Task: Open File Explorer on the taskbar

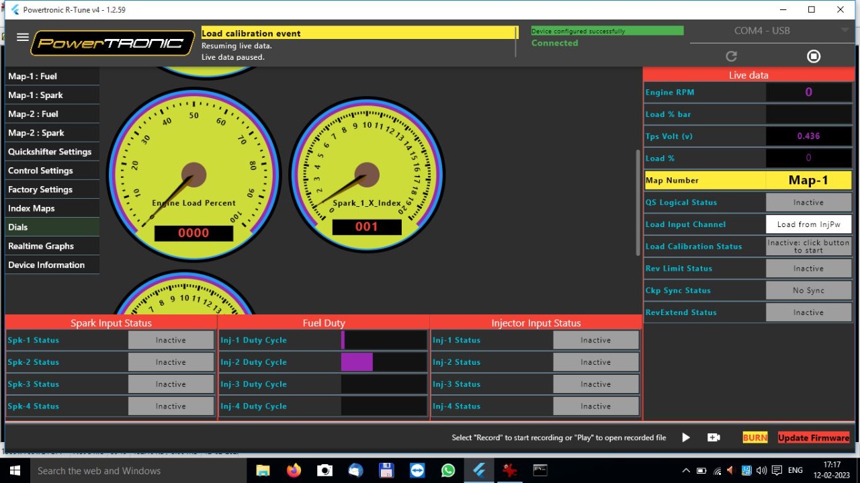Action: pyautogui.click(x=263, y=470)
